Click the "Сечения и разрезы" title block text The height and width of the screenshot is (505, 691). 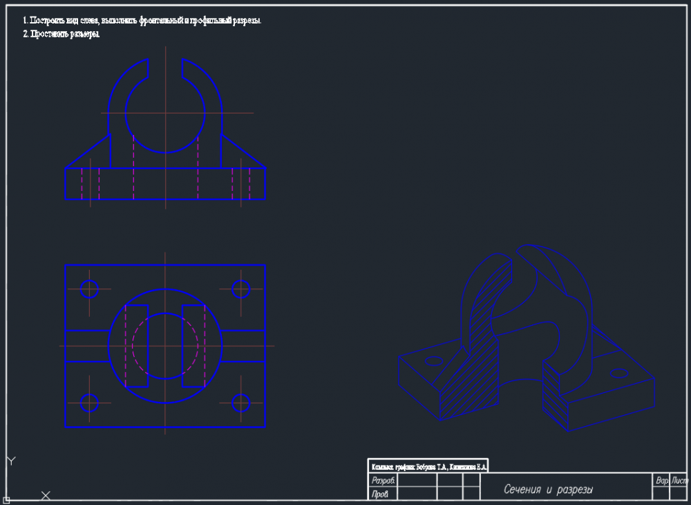pos(548,489)
